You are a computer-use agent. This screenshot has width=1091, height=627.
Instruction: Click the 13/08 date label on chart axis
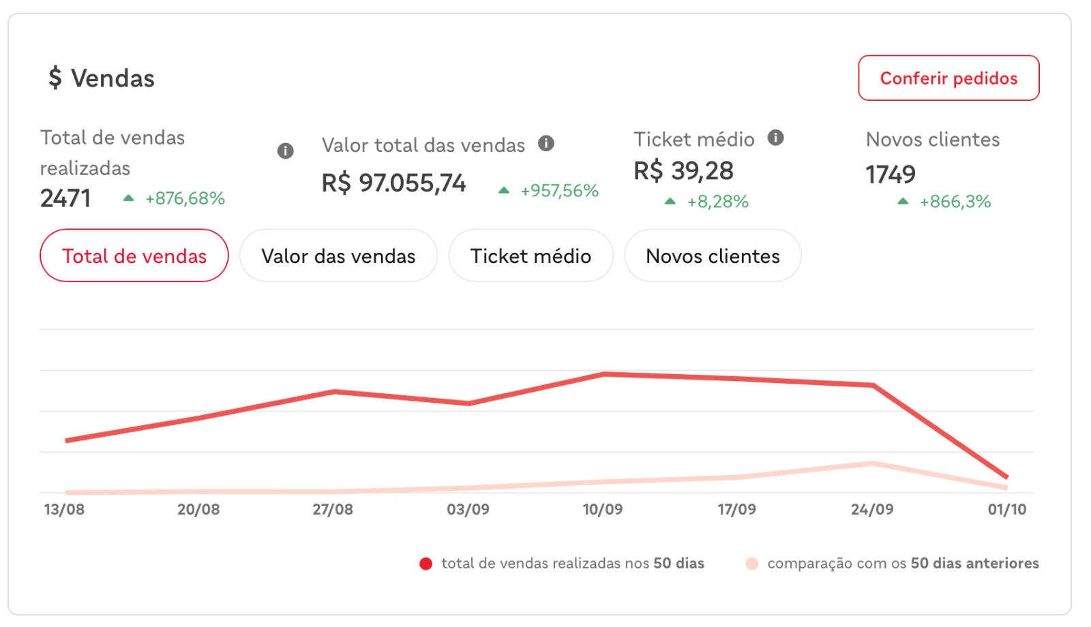coord(64,509)
